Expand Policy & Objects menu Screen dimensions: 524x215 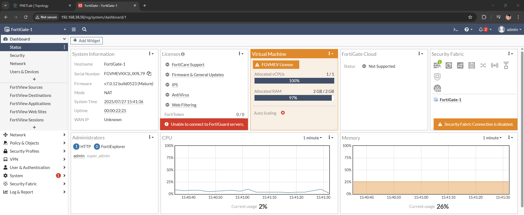pos(34,143)
